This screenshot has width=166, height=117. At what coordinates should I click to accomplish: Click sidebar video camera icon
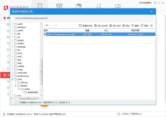tap(8, 62)
